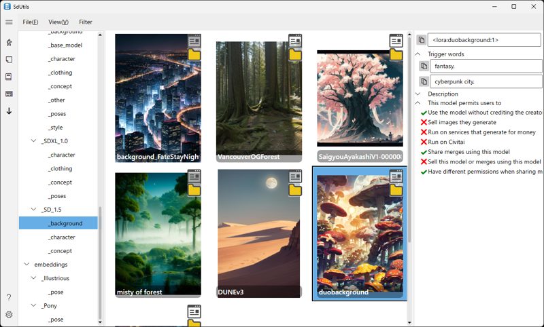Image resolution: width=544 pixels, height=327 pixels.
Task: Click the folder tree scrollbar up arrow
Action: point(100,34)
